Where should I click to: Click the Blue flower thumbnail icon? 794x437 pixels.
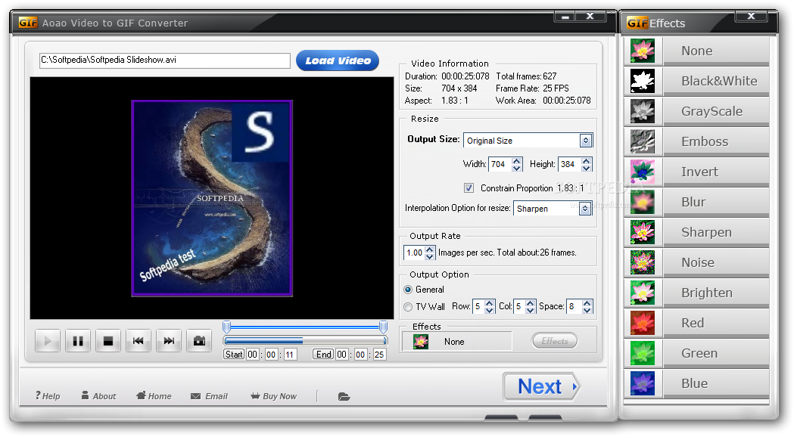tap(643, 383)
